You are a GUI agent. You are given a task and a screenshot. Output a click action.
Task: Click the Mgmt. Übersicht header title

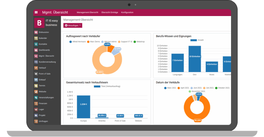pyautogui.click(x=55, y=13)
